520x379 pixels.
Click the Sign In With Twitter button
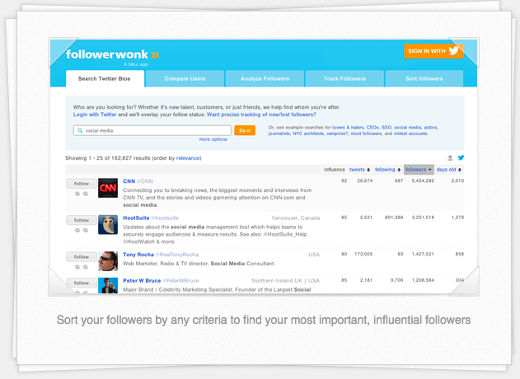[433, 51]
